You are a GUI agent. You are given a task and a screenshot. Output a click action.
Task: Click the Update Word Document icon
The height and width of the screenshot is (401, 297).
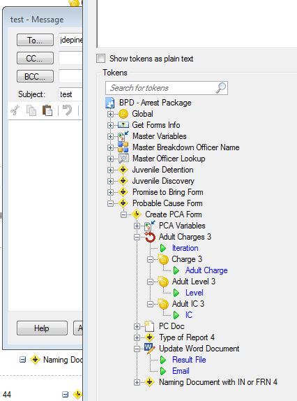tap(149, 349)
